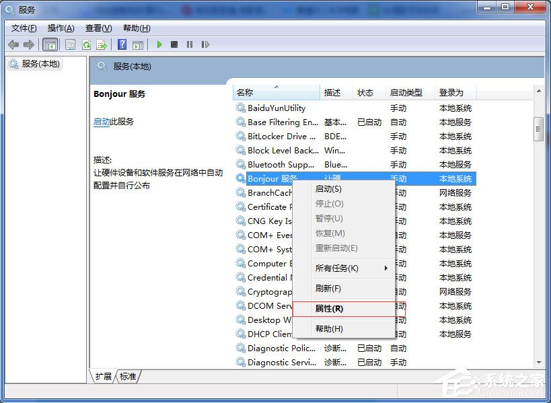Toggle the action pane visibility

(139, 44)
